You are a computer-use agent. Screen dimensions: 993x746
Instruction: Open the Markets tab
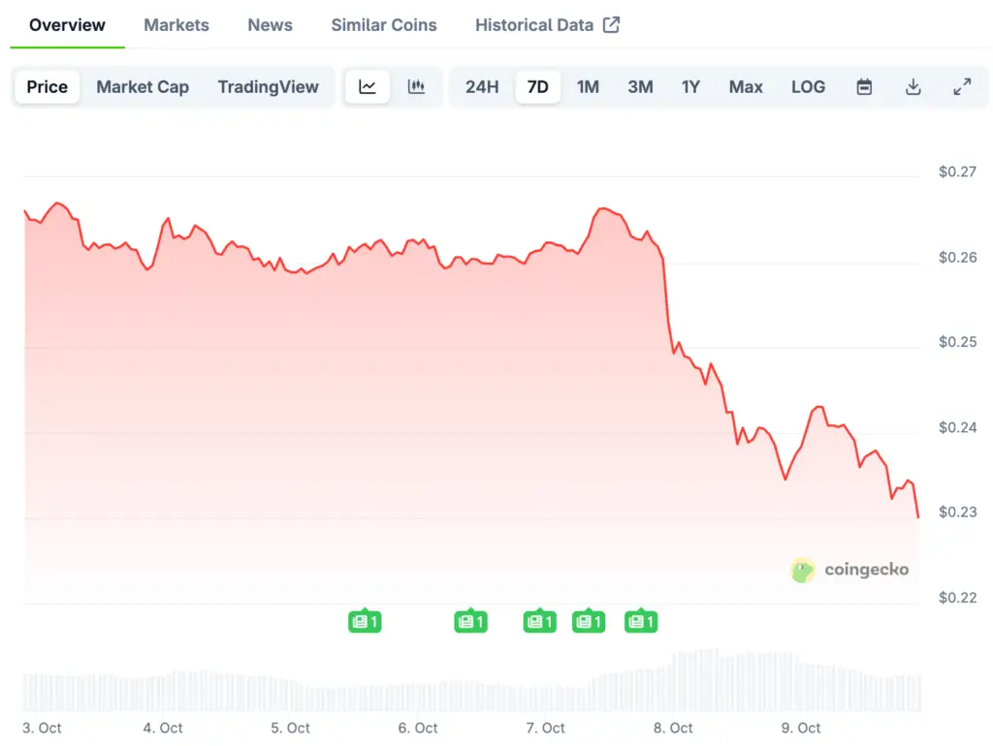click(x=176, y=25)
